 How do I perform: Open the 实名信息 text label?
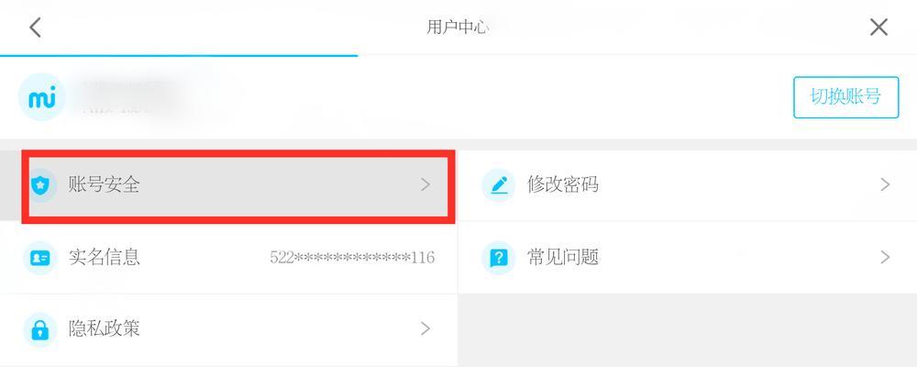coord(105,258)
